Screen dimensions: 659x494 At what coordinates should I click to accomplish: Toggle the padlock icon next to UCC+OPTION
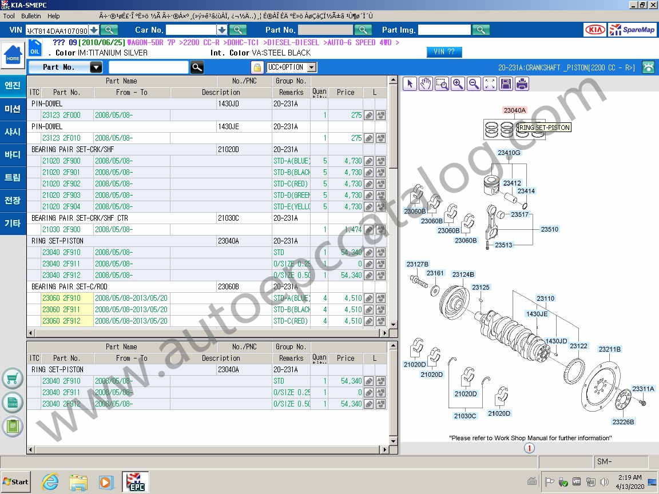click(x=257, y=67)
